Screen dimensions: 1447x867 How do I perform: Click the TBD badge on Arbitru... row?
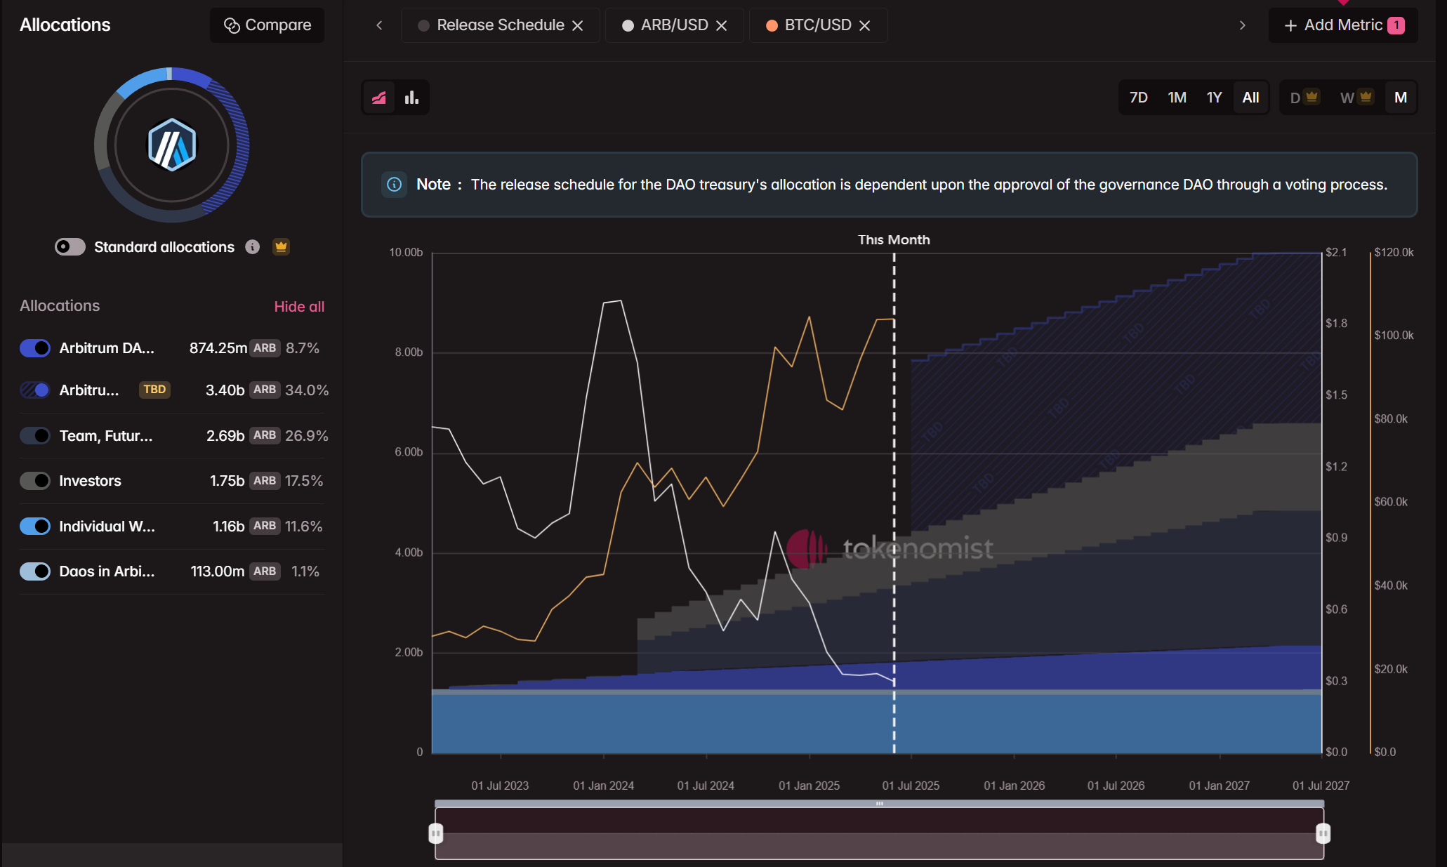pos(154,390)
